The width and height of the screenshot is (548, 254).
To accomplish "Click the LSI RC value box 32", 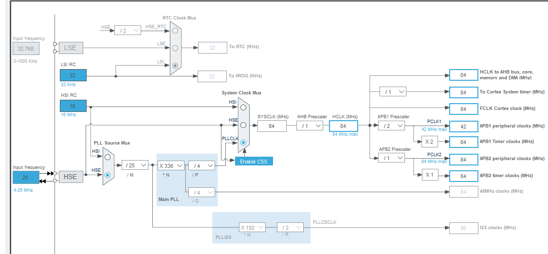I will [x=73, y=75].
